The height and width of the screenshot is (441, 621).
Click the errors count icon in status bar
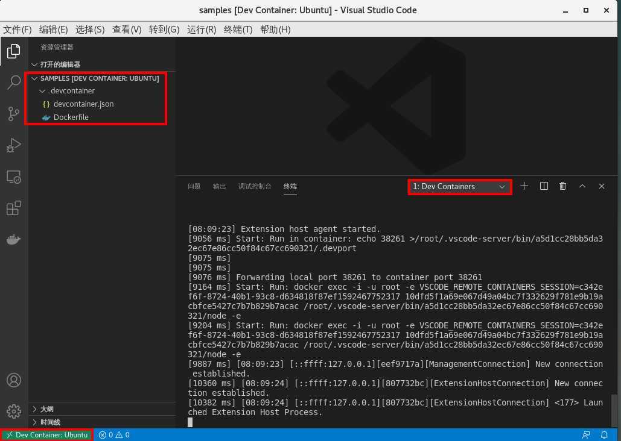tap(106, 434)
